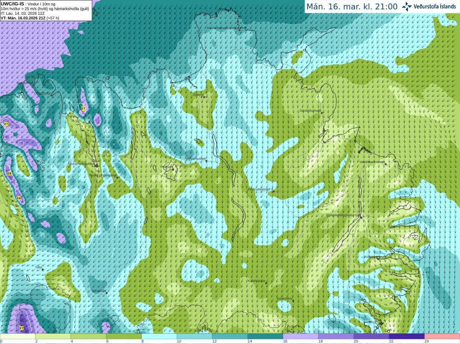The height and width of the screenshot is (344, 460).
Task: Click the Veðurstofa Íslands logo
Action: (x=429, y=6)
